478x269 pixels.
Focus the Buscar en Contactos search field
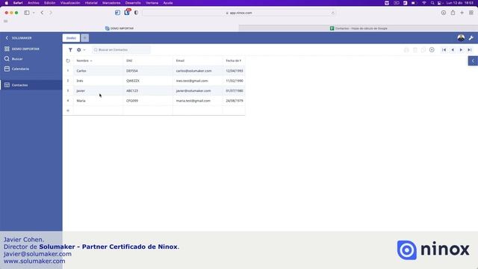(x=121, y=50)
